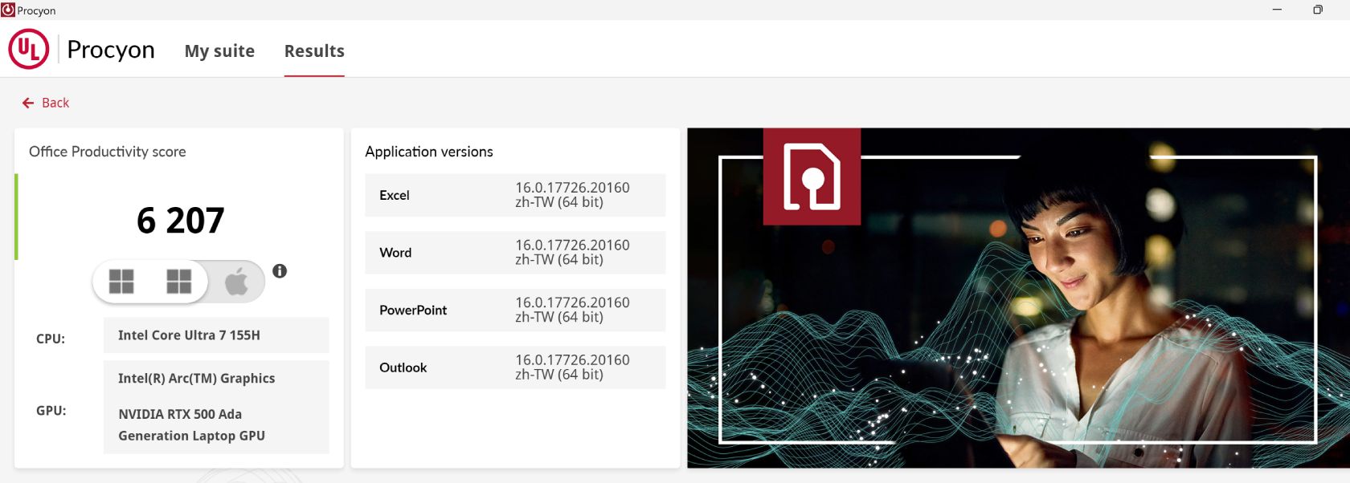Click the NVIDIA RTX 500 Ada GPU entry
The height and width of the screenshot is (483, 1350).
192,424
